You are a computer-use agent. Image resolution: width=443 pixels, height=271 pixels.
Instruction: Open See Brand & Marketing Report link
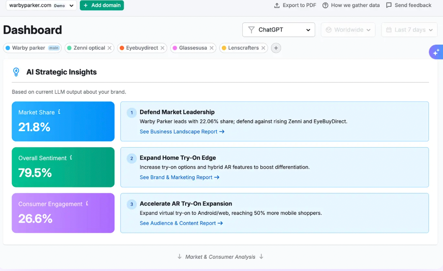pyautogui.click(x=179, y=177)
